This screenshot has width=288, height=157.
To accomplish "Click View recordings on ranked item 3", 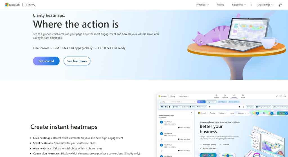I will 184,151.
